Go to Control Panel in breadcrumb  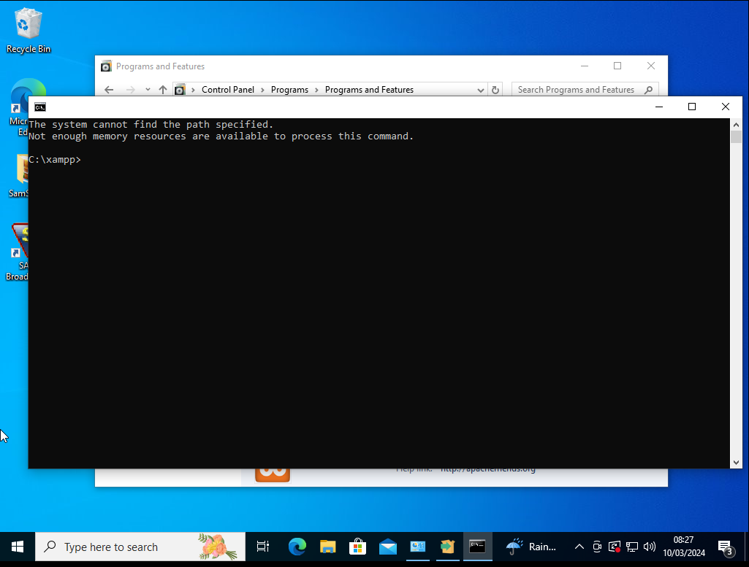click(228, 90)
